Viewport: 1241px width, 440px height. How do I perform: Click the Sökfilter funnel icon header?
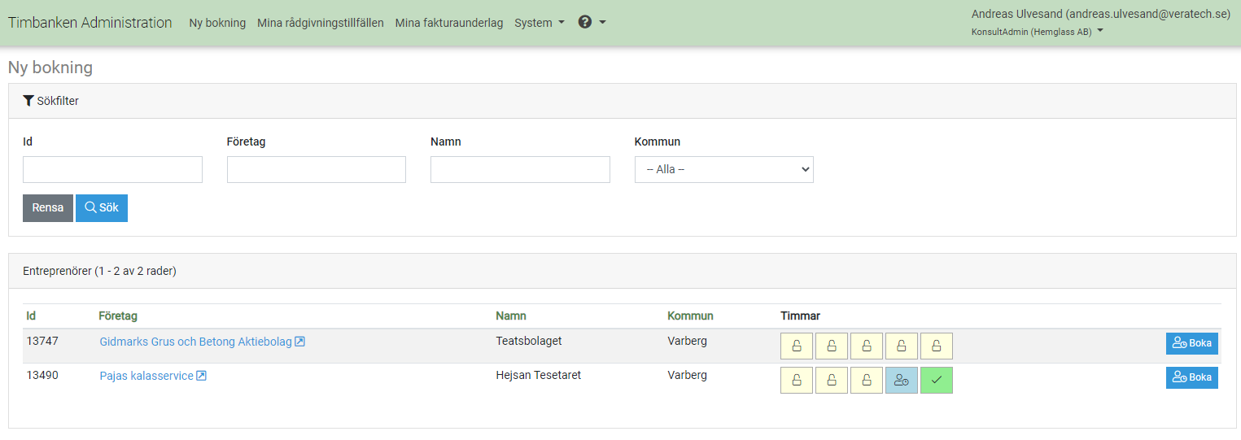click(x=51, y=101)
